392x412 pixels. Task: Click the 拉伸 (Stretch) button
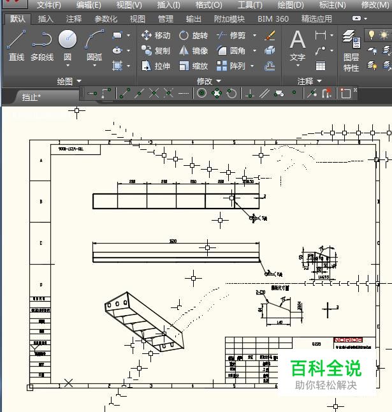point(156,66)
